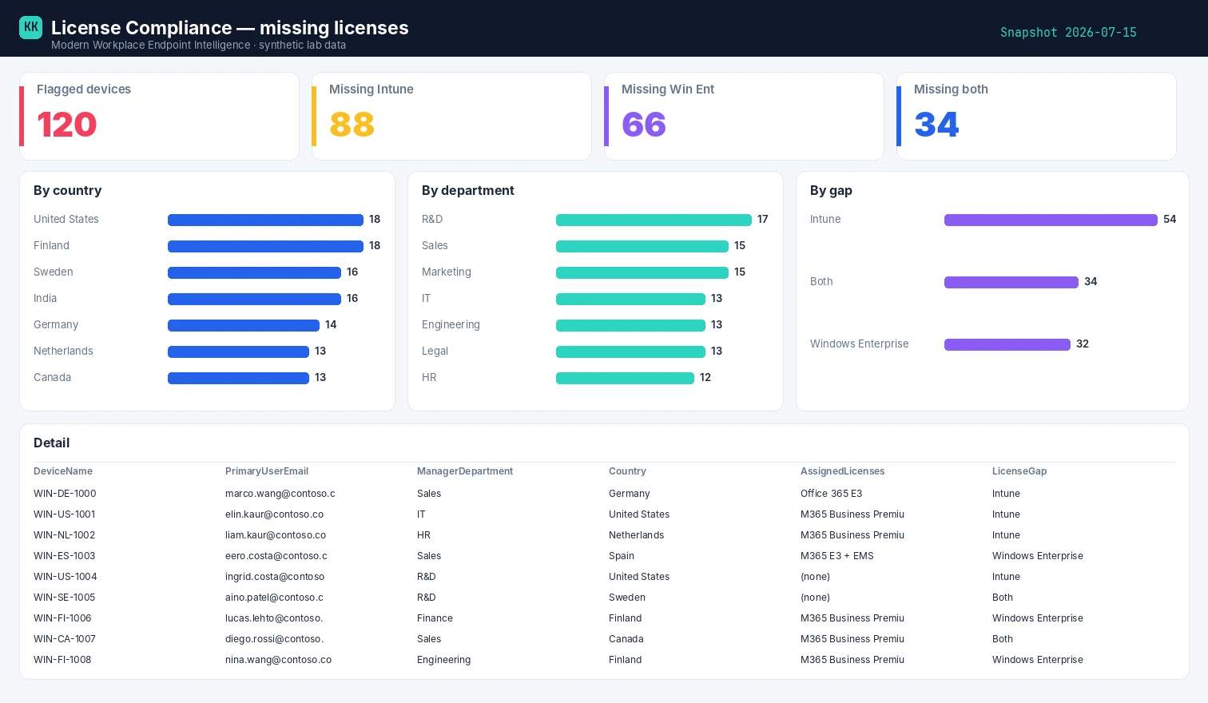Click the By country panel heading
The height and width of the screenshot is (703, 1208).
(68, 191)
